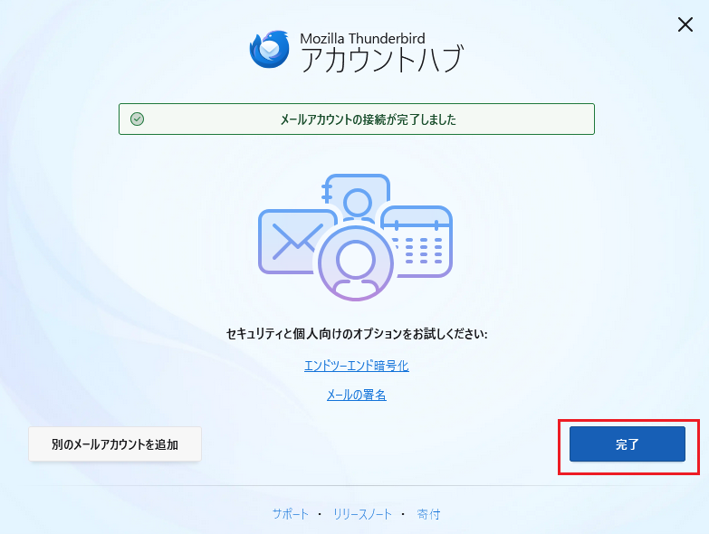Click the green success checkmark icon
This screenshot has width=709, height=534.
coord(137,119)
